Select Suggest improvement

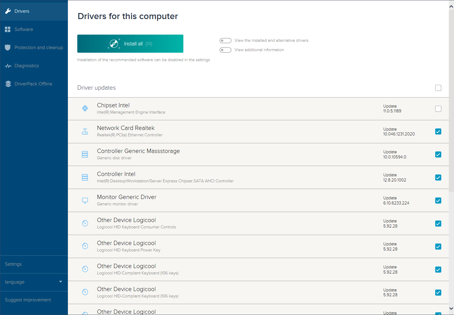(x=28, y=300)
